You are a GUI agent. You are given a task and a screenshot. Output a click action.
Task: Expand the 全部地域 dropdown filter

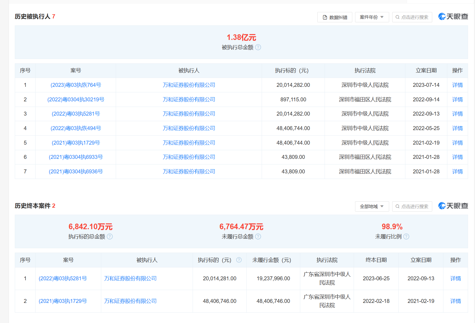372,207
